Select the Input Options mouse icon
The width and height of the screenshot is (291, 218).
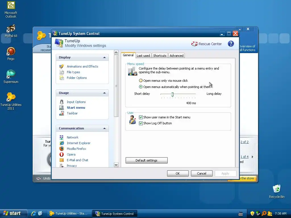point(62,102)
